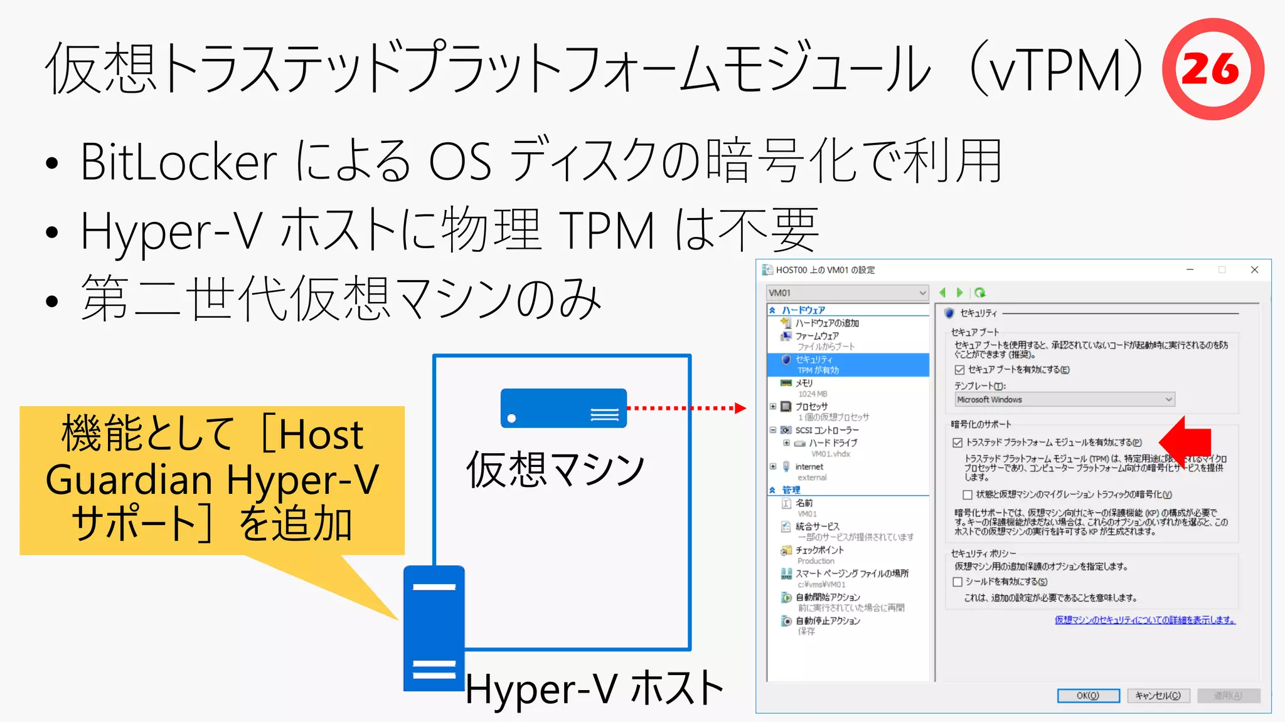Image resolution: width=1285 pixels, height=722 pixels.
Task: Open the VM01 virtual machine dropdown
Action: click(847, 293)
